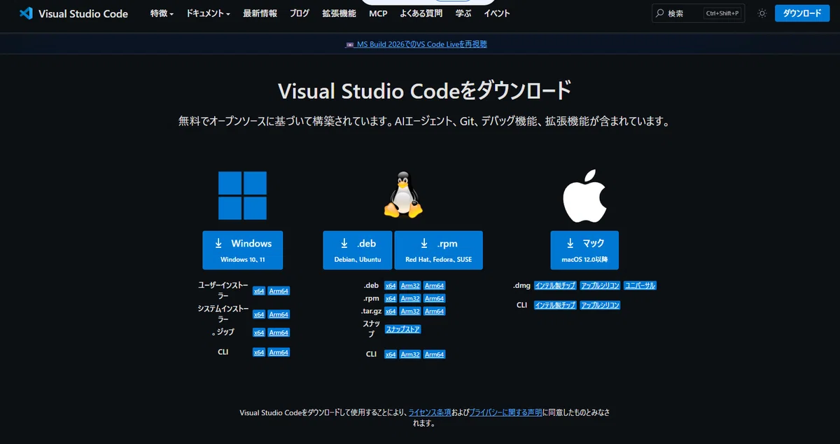Select Arm64 for ユーザーインストーラー
This screenshot has height=444, width=840.
tap(279, 291)
